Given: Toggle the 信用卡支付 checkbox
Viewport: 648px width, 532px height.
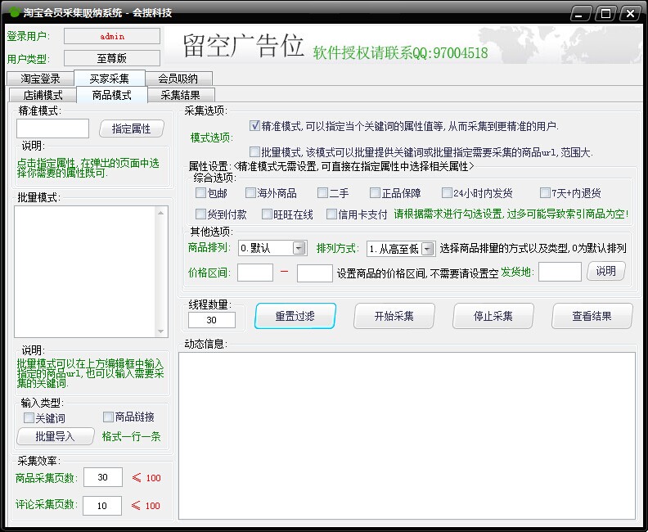Looking at the screenshot, I should [x=331, y=214].
